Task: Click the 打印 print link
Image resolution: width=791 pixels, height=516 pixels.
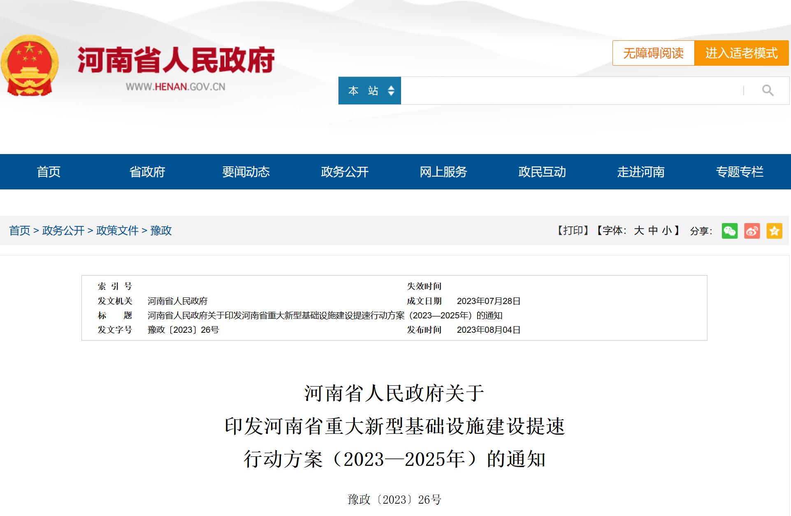Action: 573,230
